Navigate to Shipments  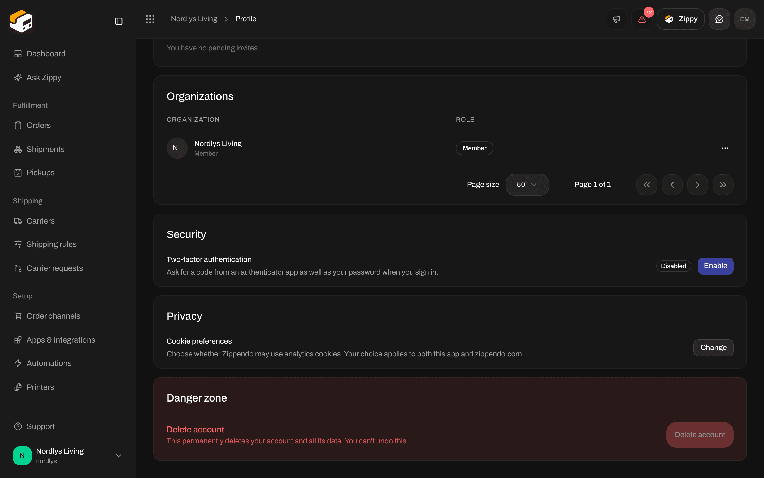point(68,149)
